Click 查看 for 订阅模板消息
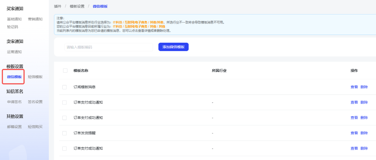This screenshot has height=160, width=376. pos(354,87)
